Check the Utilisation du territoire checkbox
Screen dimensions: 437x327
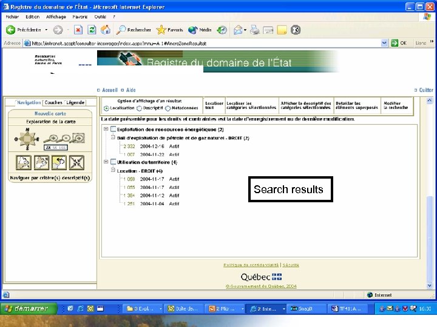coord(113,162)
